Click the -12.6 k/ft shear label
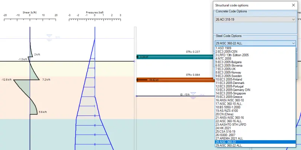 [6, 79]
